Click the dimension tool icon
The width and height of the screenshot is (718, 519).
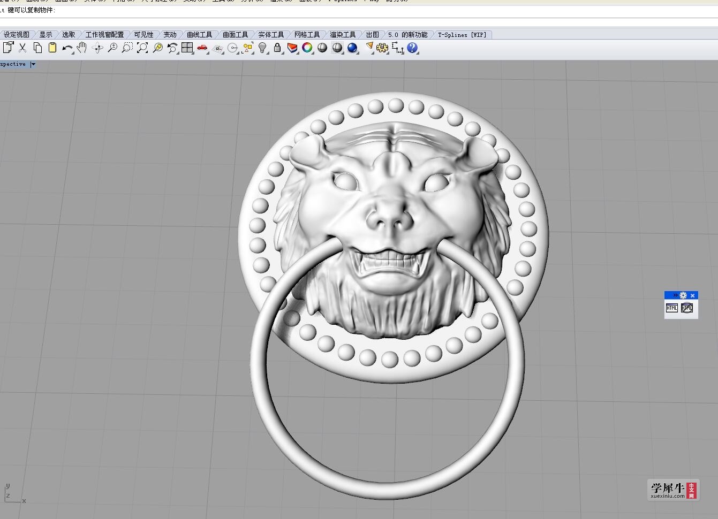coord(397,48)
